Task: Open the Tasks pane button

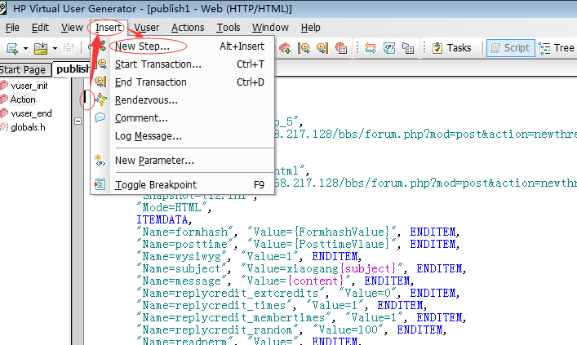Action: tap(451, 48)
